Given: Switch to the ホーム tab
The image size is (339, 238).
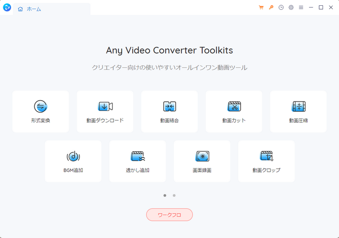Looking at the screenshot, I should pos(52,9).
